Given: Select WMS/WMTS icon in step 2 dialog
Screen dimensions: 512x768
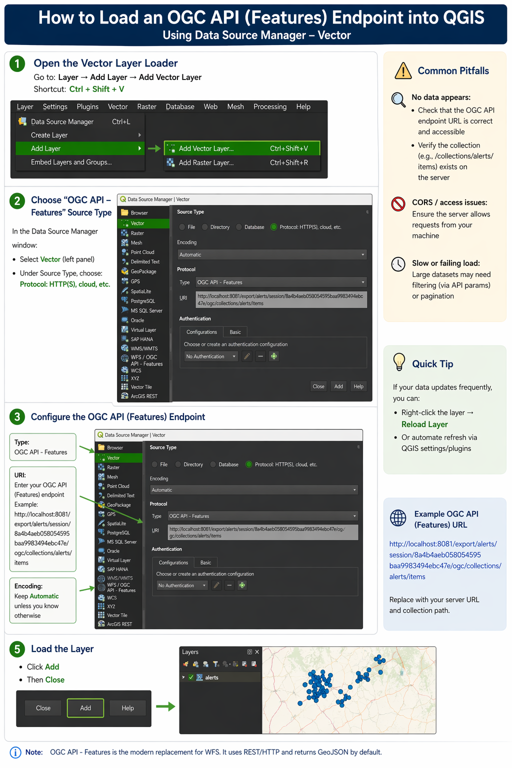Looking at the screenshot, I should [125, 348].
